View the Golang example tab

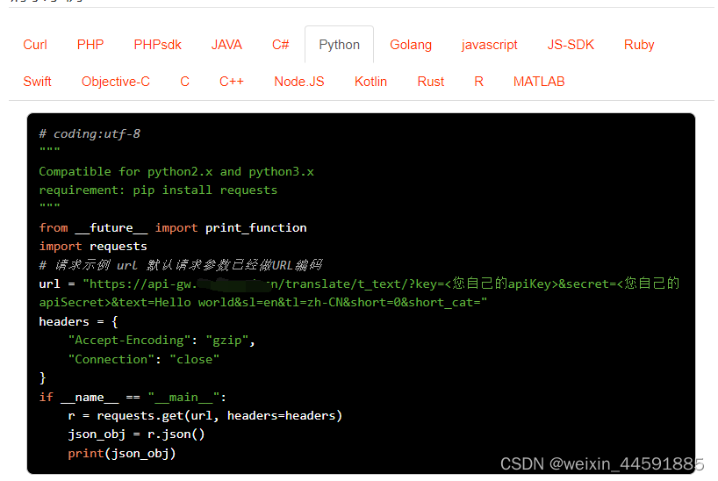coord(411,45)
